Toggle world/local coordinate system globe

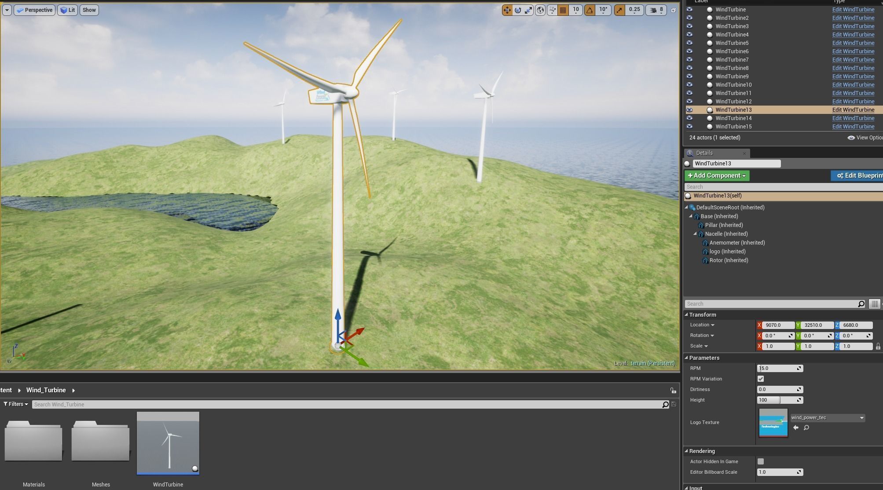pos(540,10)
